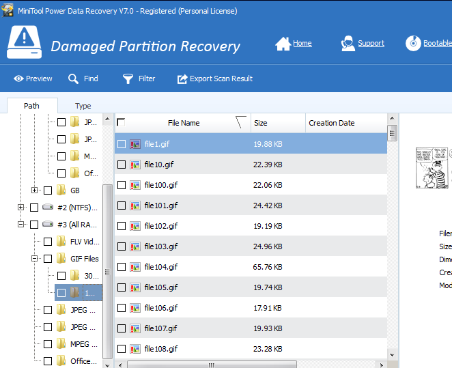452x368 pixels.
Task: Click the file list horizontal scroll-left arrow
Action: click(120, 365)
